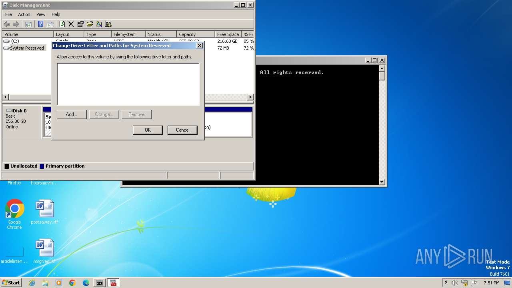
Task: Show hidden tray icons
Action: tap(446, 283)
